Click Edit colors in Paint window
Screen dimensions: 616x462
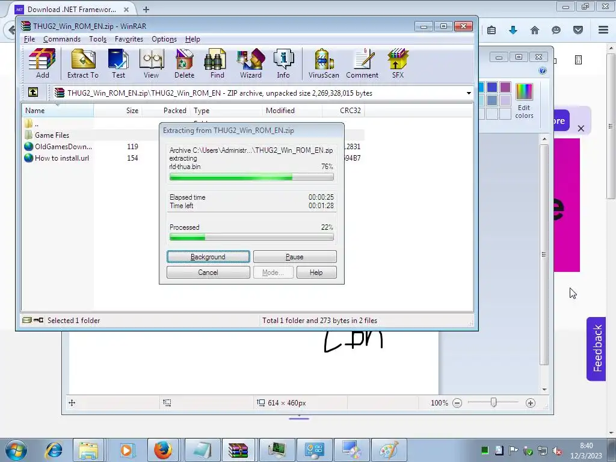point(524,101)
